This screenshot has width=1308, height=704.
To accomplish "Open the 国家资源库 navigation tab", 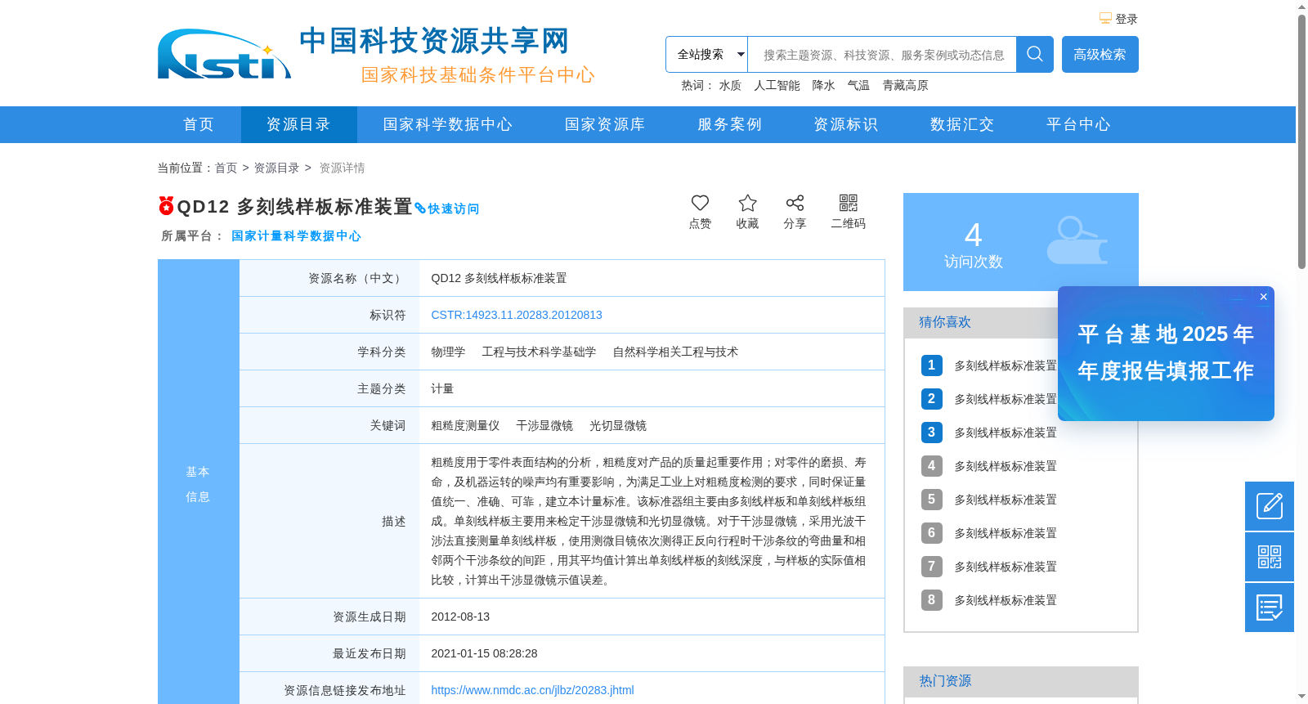I will click(x=605, y=124).
